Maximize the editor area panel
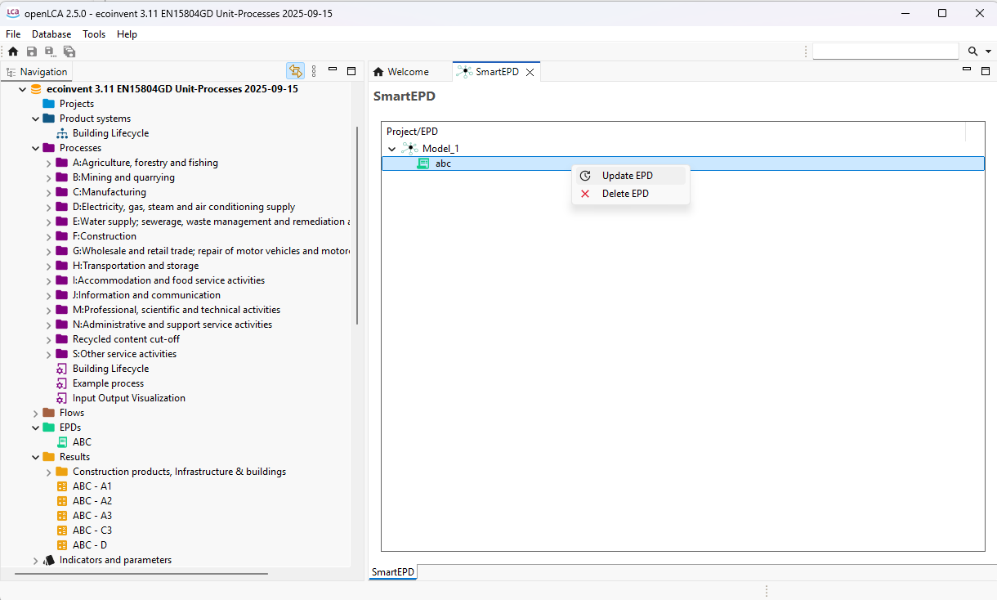 point(985,70)
